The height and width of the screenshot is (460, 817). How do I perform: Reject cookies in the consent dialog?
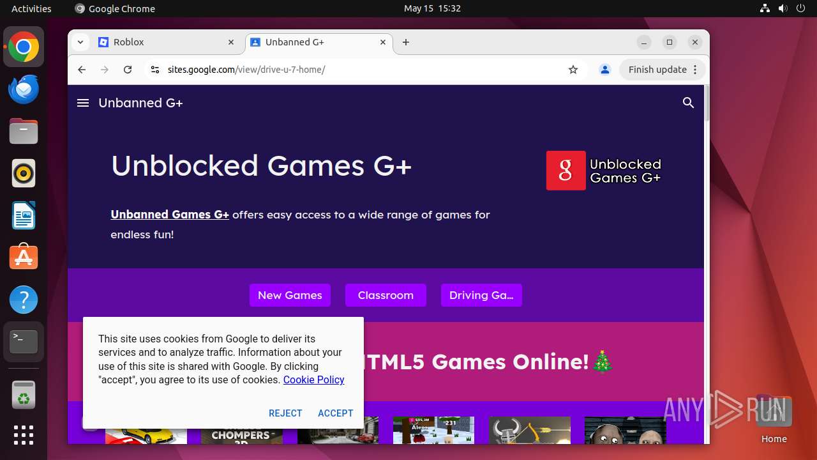[285, 413]
